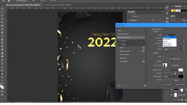Check the Anti-aliased option

[x=171, y=65]
